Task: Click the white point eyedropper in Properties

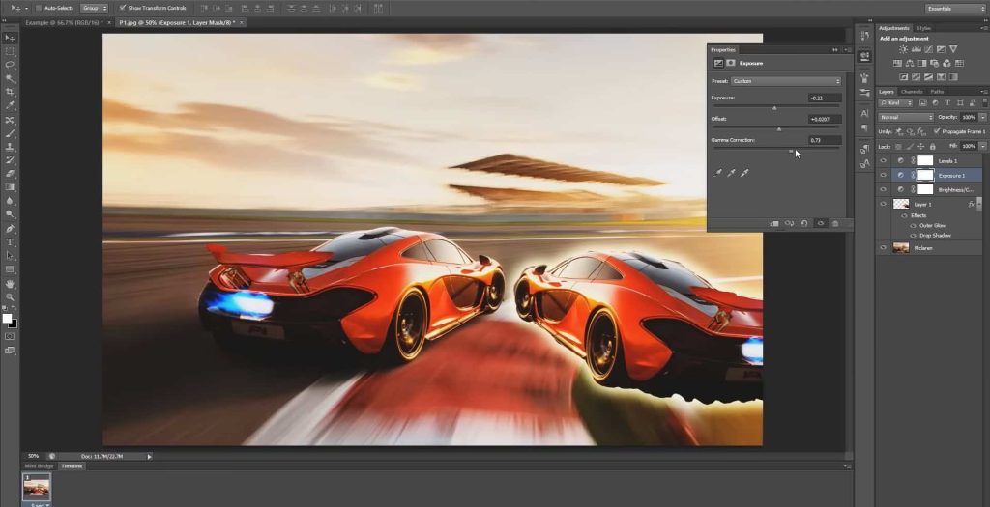Action: pyautogui.click(x=744, y=173)
